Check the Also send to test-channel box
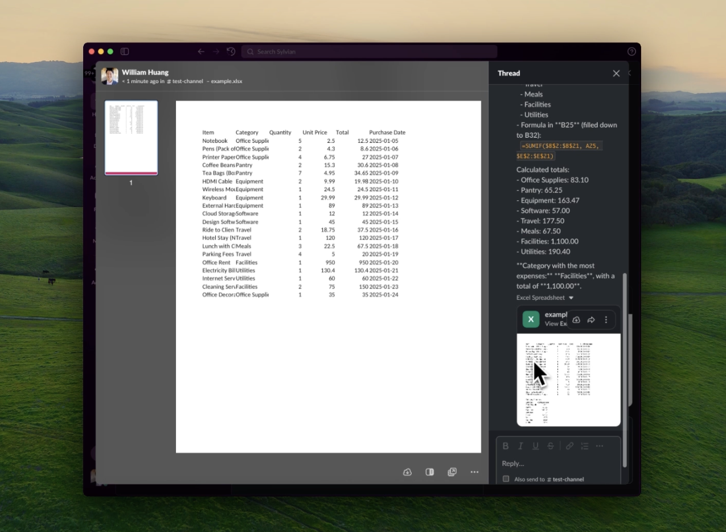 coord(506,479)
